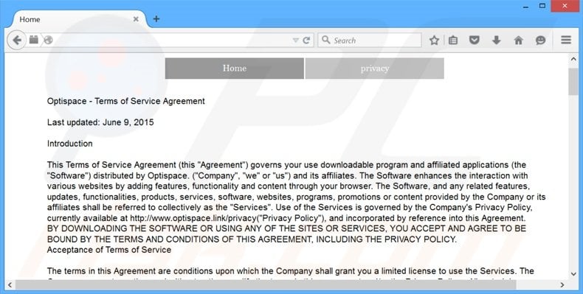
Task: Click the Home navigation button on page
Action: coord(234,69)
